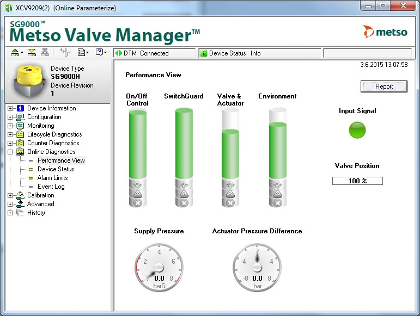The width and height of the screenshot is (420, 316).
Task: Click the Lifecycle Diagnostics folder icon
Action: click(x=20, y=134)
